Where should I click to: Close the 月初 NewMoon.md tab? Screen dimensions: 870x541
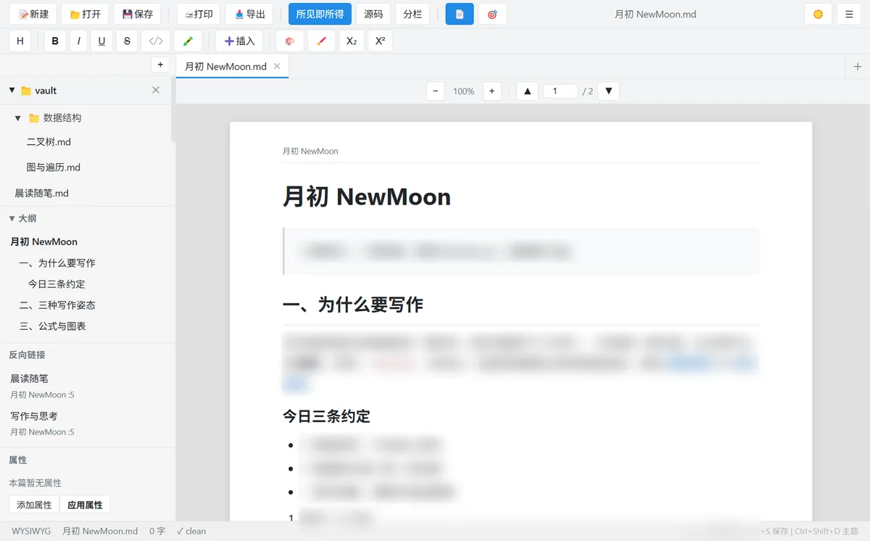click(x=276, y=66)
